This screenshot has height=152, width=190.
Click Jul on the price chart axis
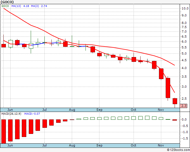coord(44,110)
